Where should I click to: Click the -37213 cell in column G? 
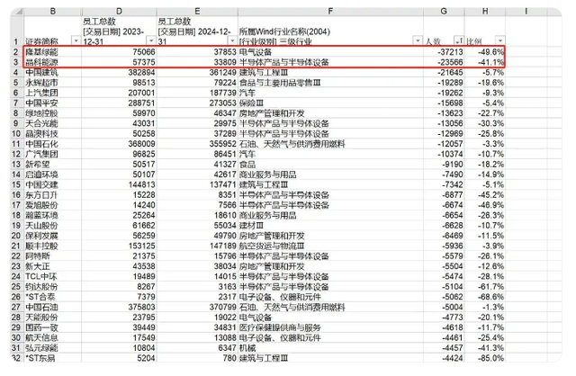pyautogui.click(x=444, y=52)
